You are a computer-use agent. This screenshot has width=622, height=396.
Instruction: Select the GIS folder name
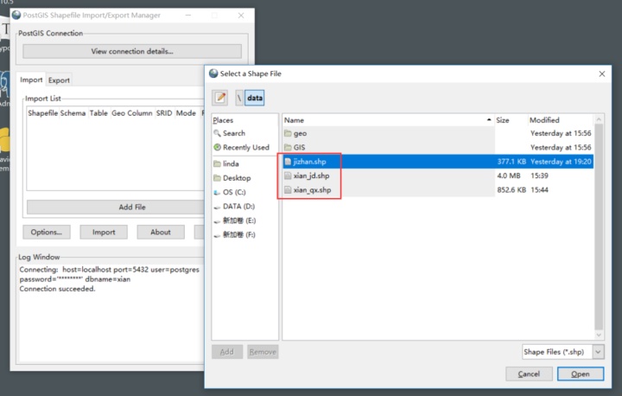click(x=299, y=147)
